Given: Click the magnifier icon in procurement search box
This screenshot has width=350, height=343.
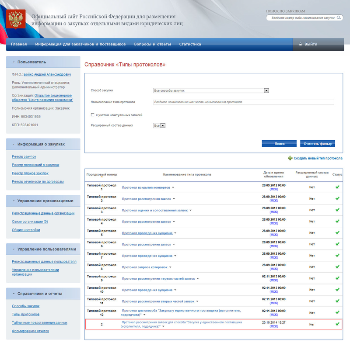Looking at the screenshot, I should [339, 18].
